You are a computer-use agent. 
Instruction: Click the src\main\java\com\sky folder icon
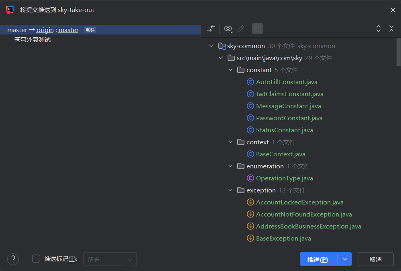pos(231,58)
